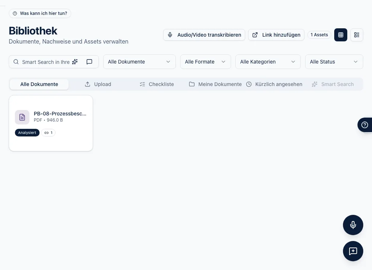
Task: Switch to list view layout
Action: pyautogui.click(x=357, y=35)
